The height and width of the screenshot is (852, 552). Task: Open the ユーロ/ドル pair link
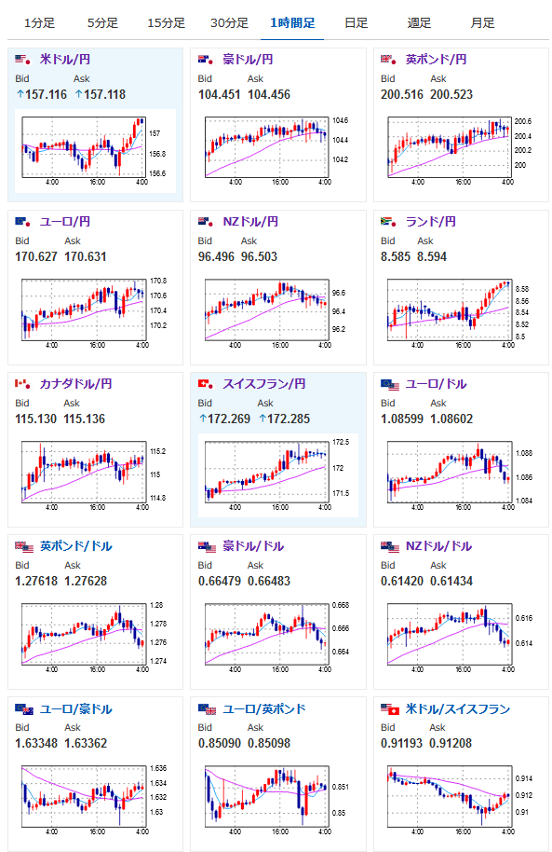436,384
